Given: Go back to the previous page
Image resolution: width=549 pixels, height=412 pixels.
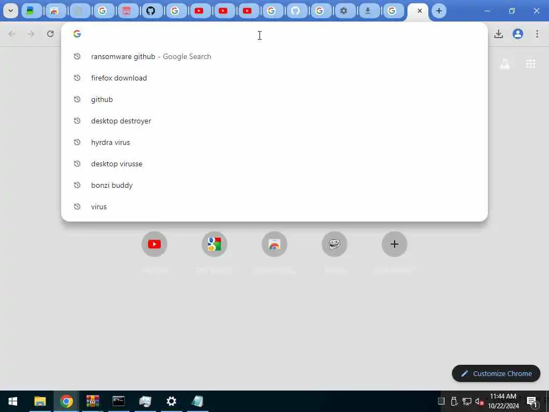Looking at the screenshot, I should tap(12, 34).
